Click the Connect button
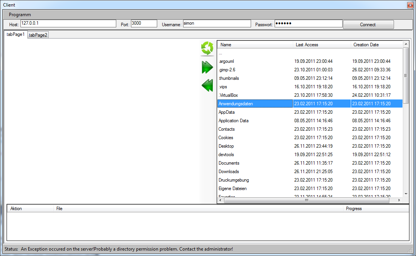The height and width of the screenshot is (256, 416). 368,25
